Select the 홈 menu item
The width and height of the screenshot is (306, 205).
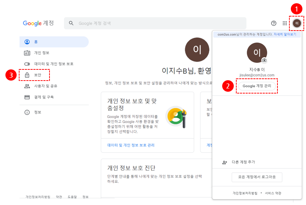click(54, 42)
